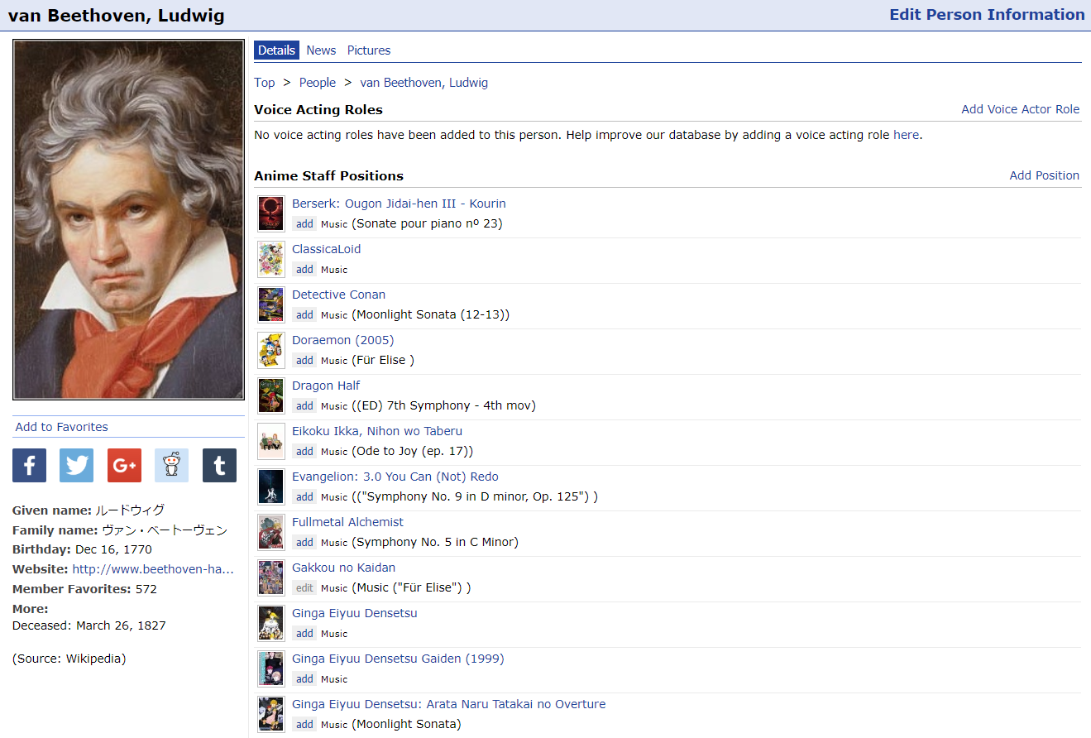Go to People in breadcrumb

click(x=318, y=83)
